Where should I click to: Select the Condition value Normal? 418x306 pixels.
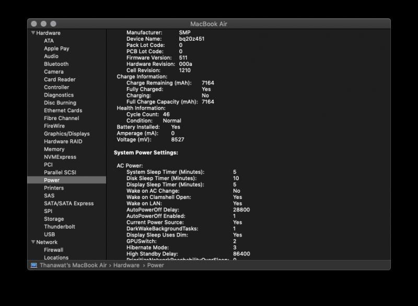pyautogui.click(x=172, y=121)
